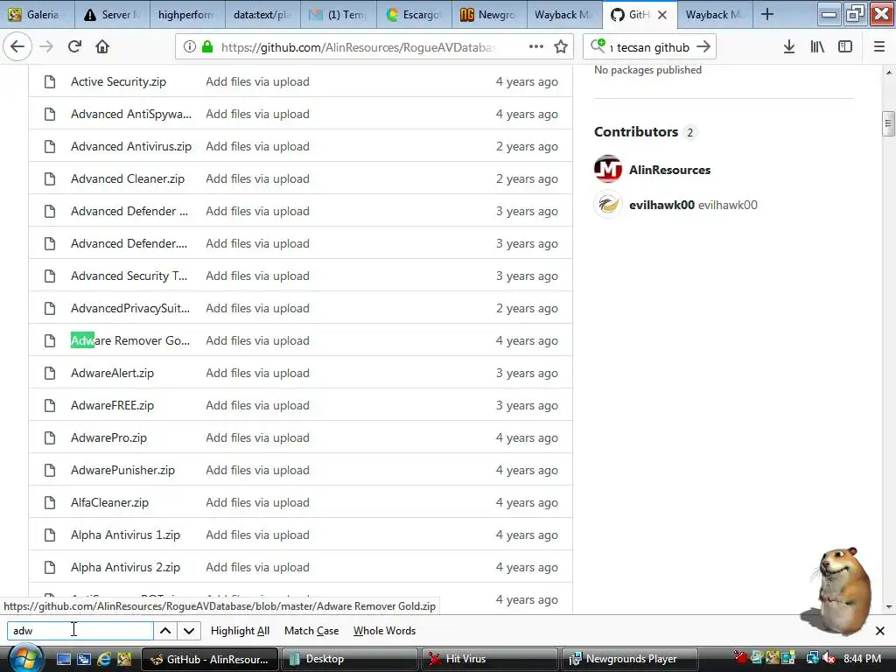This screenshot has width=896, height=672.
Task: Show site information icon in address bar
Action: click(x=190, y=47)
